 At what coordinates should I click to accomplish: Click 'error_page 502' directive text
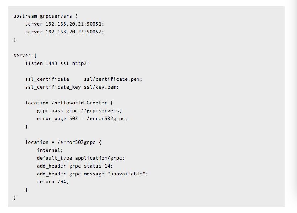57,119
